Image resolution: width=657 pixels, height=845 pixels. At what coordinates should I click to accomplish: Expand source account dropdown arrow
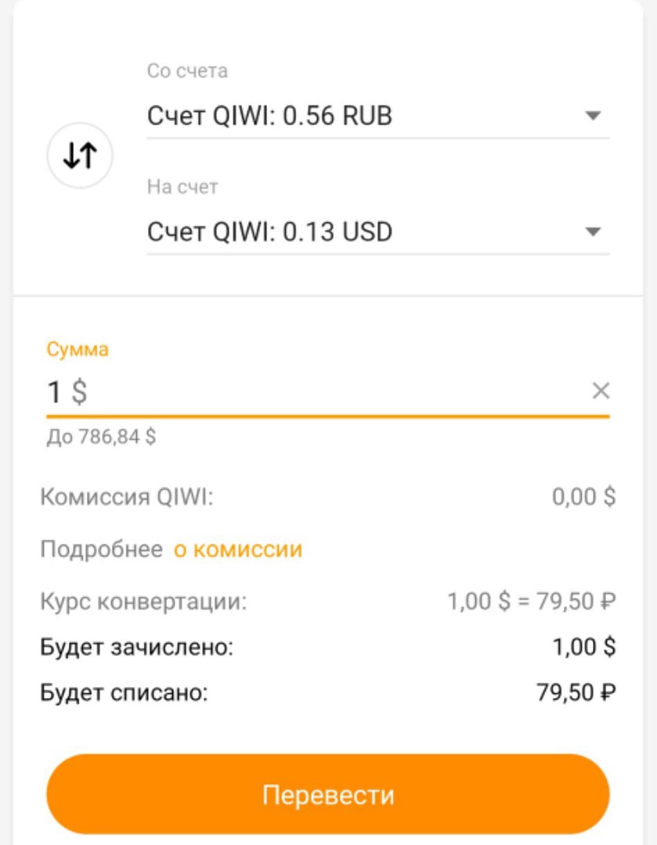593,115
